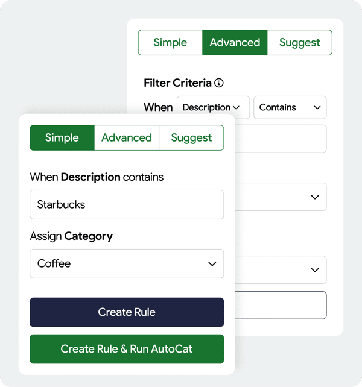Select Advanced tab in back panel
The height and width of the screenshot is (387, 362).
pyautogui.click(x=235, y=42)
